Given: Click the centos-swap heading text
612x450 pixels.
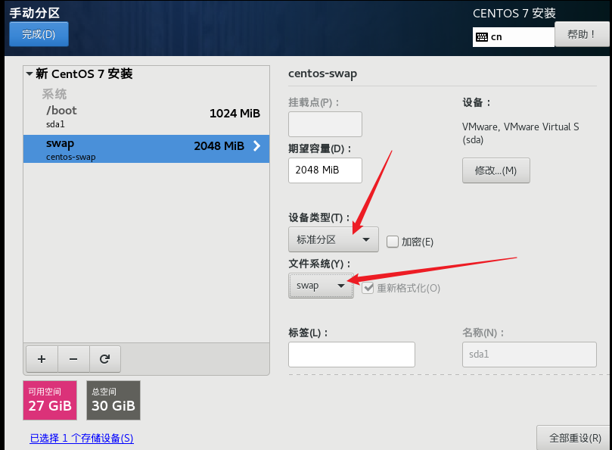Looking at the screenshot, I should [322, 73].
